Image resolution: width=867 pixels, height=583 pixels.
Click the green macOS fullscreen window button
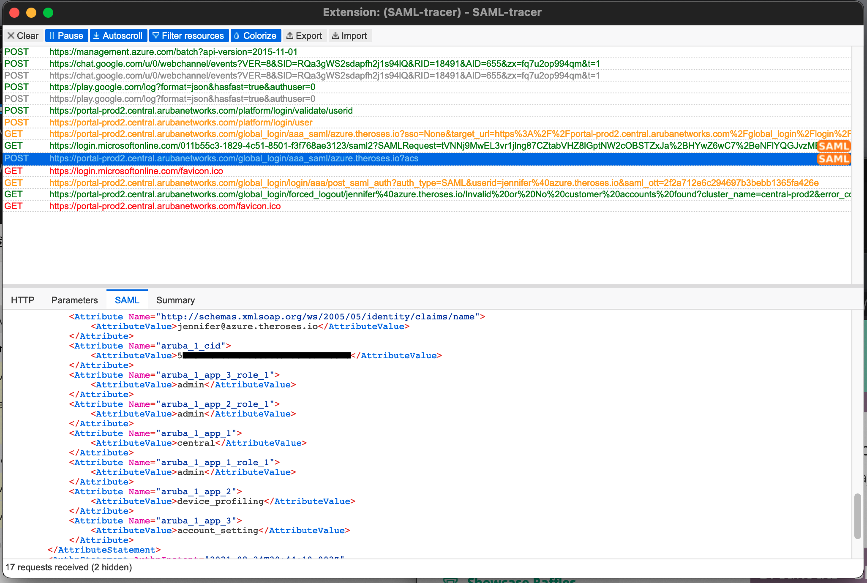click(48, 13)
